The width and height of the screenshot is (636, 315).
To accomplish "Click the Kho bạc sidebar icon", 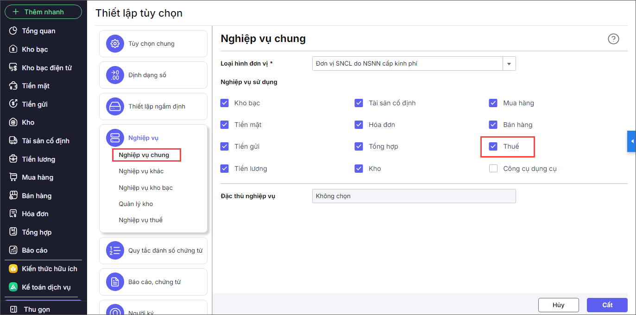I will click(x=13, y=49).
